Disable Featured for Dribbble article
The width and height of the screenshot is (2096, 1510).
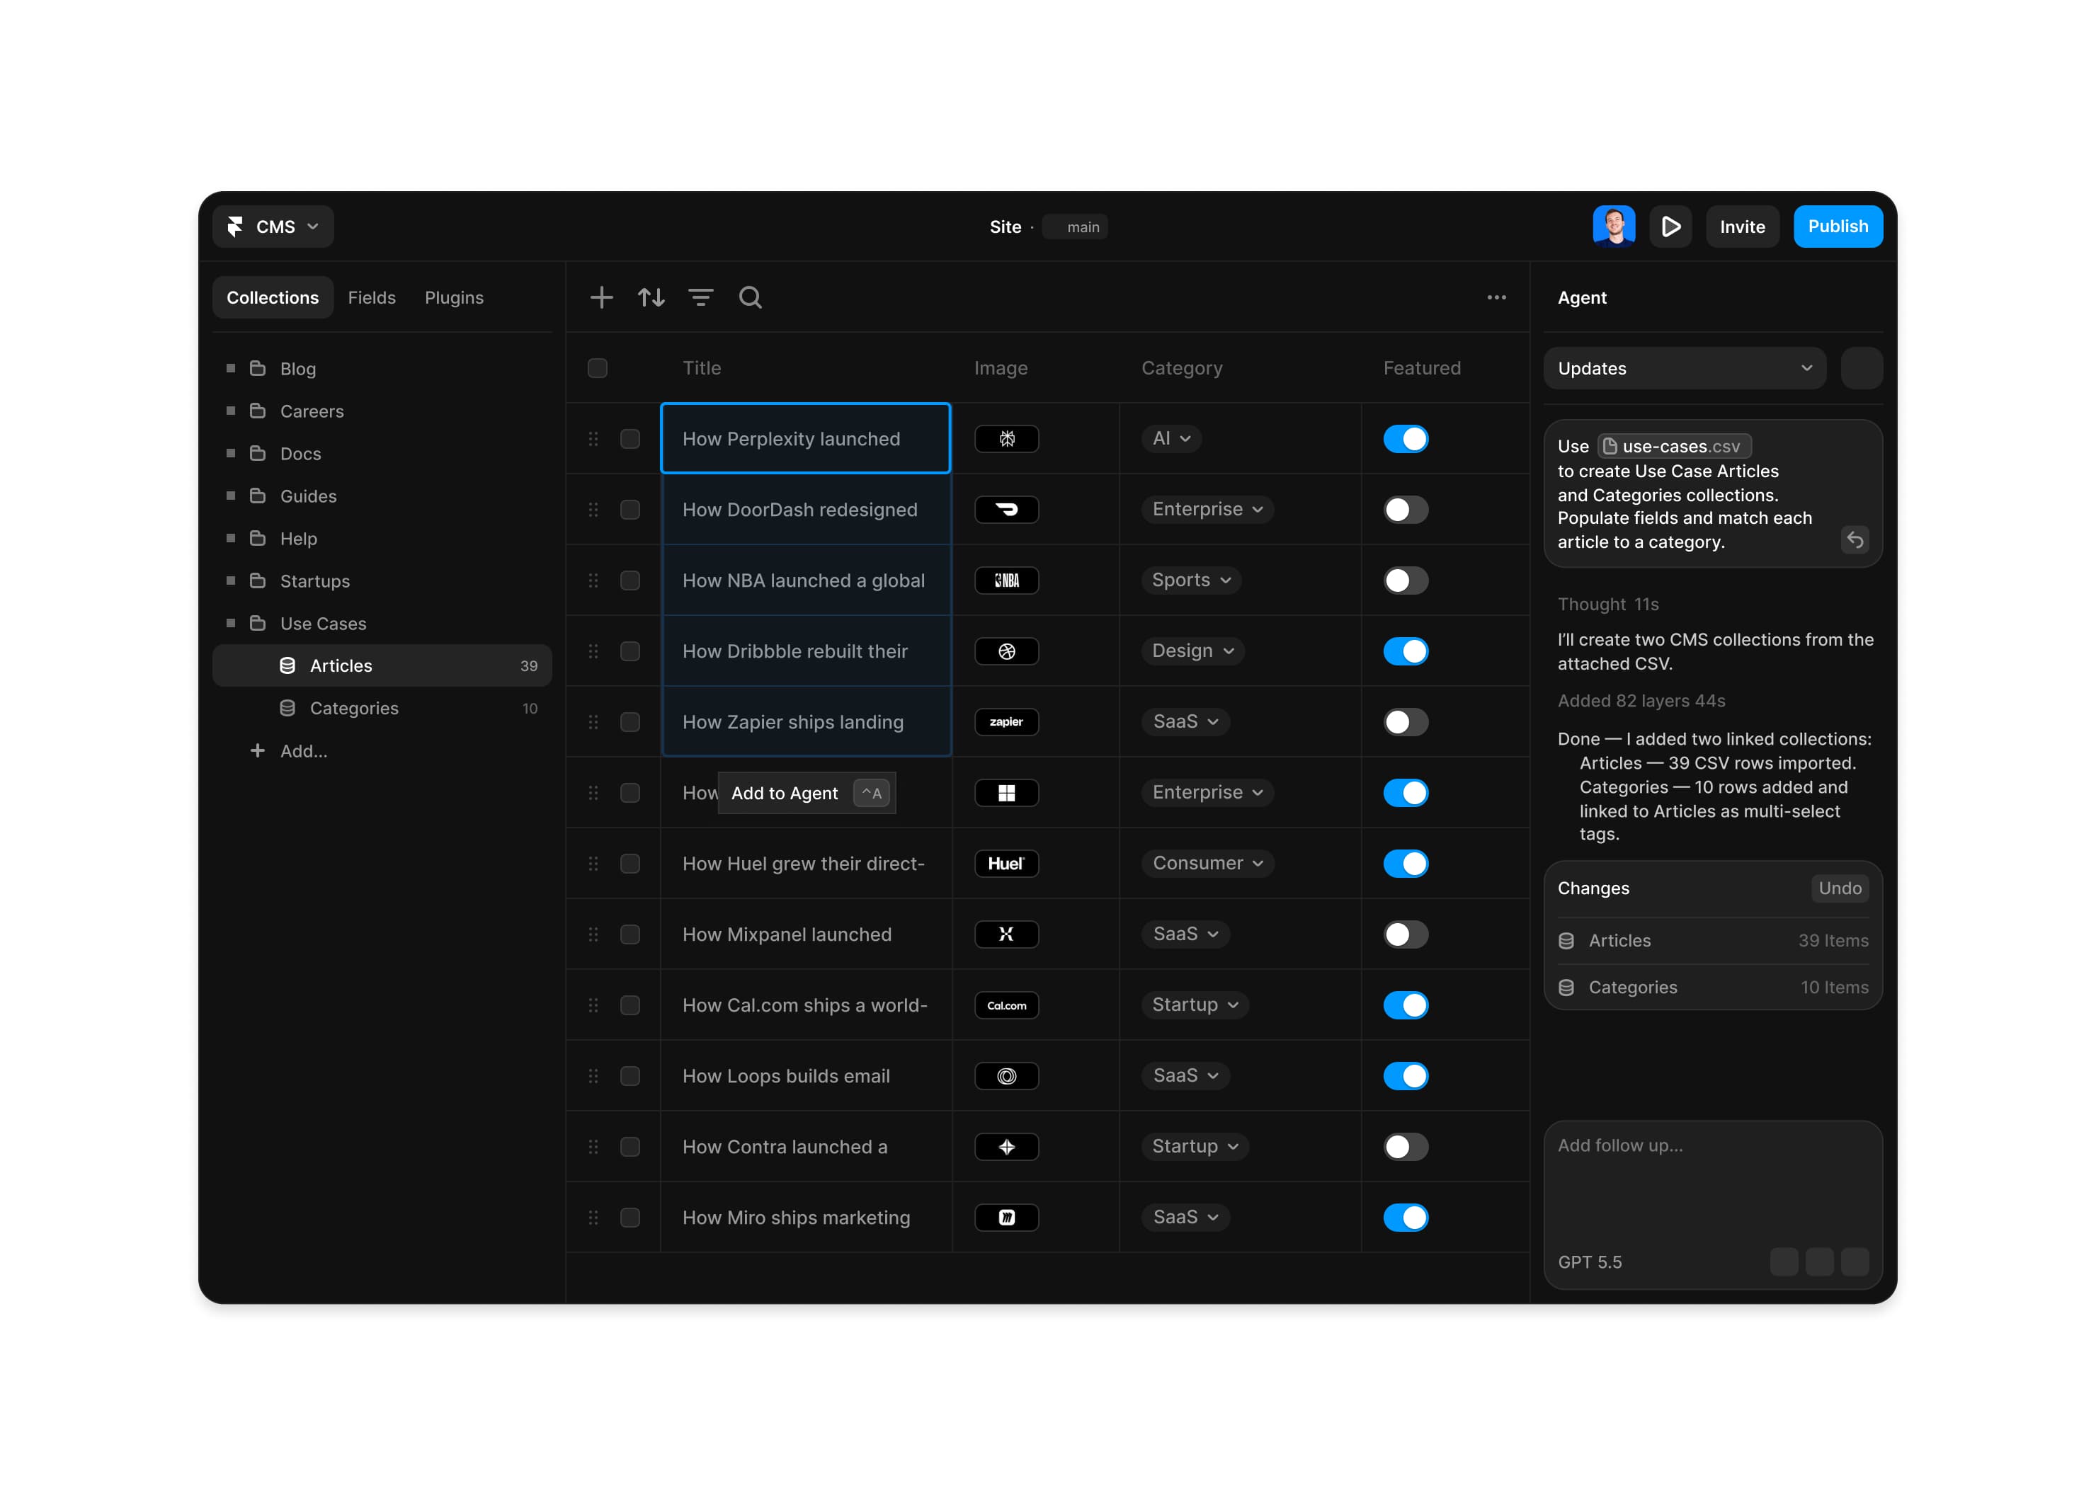(1406, 651)
